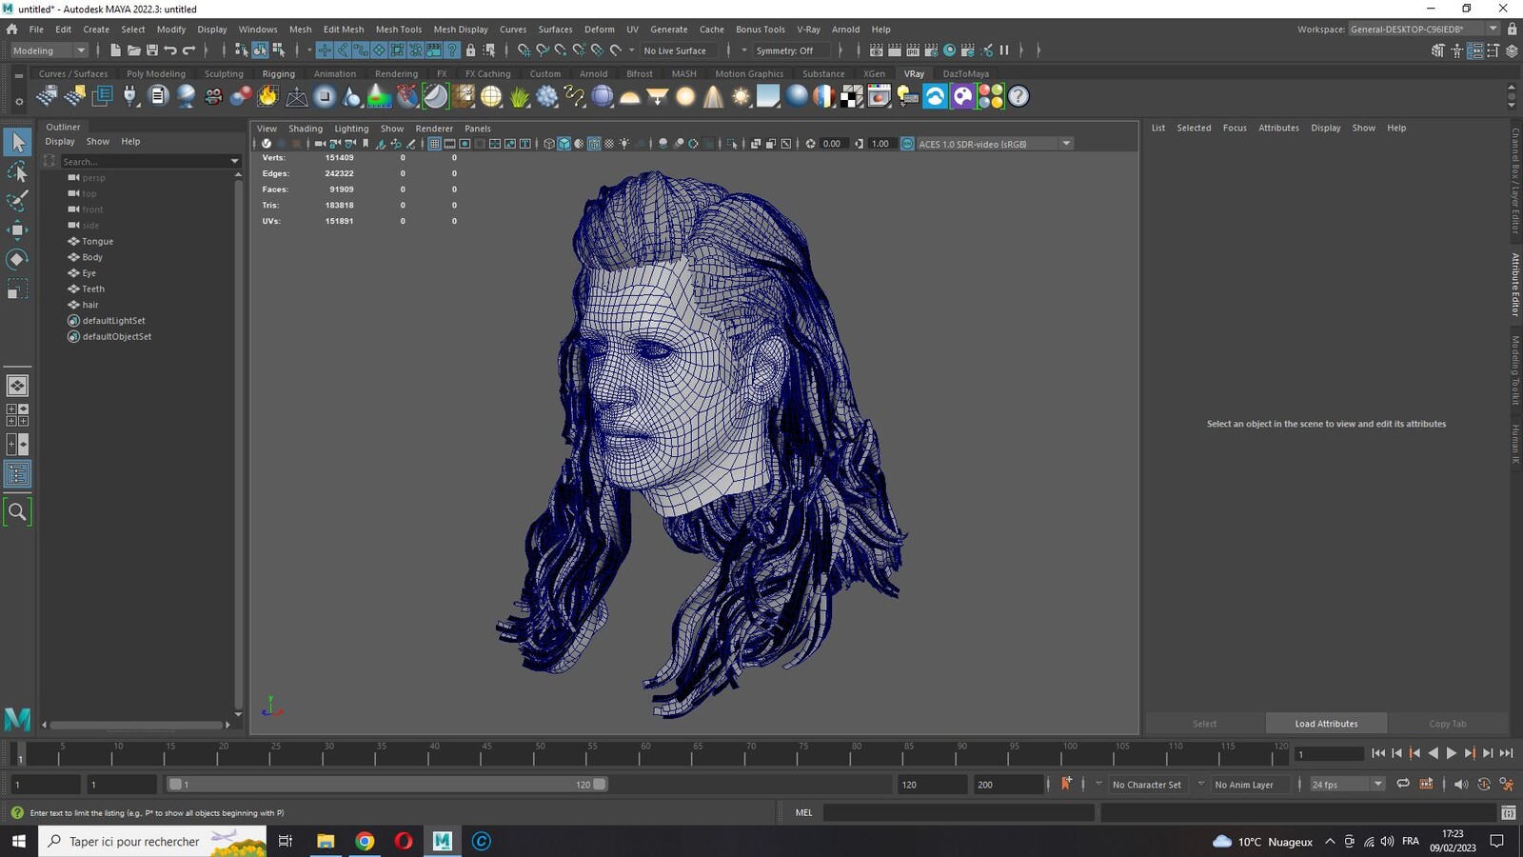Open the V-Ray help question mark icon

tap(1019, 96)
